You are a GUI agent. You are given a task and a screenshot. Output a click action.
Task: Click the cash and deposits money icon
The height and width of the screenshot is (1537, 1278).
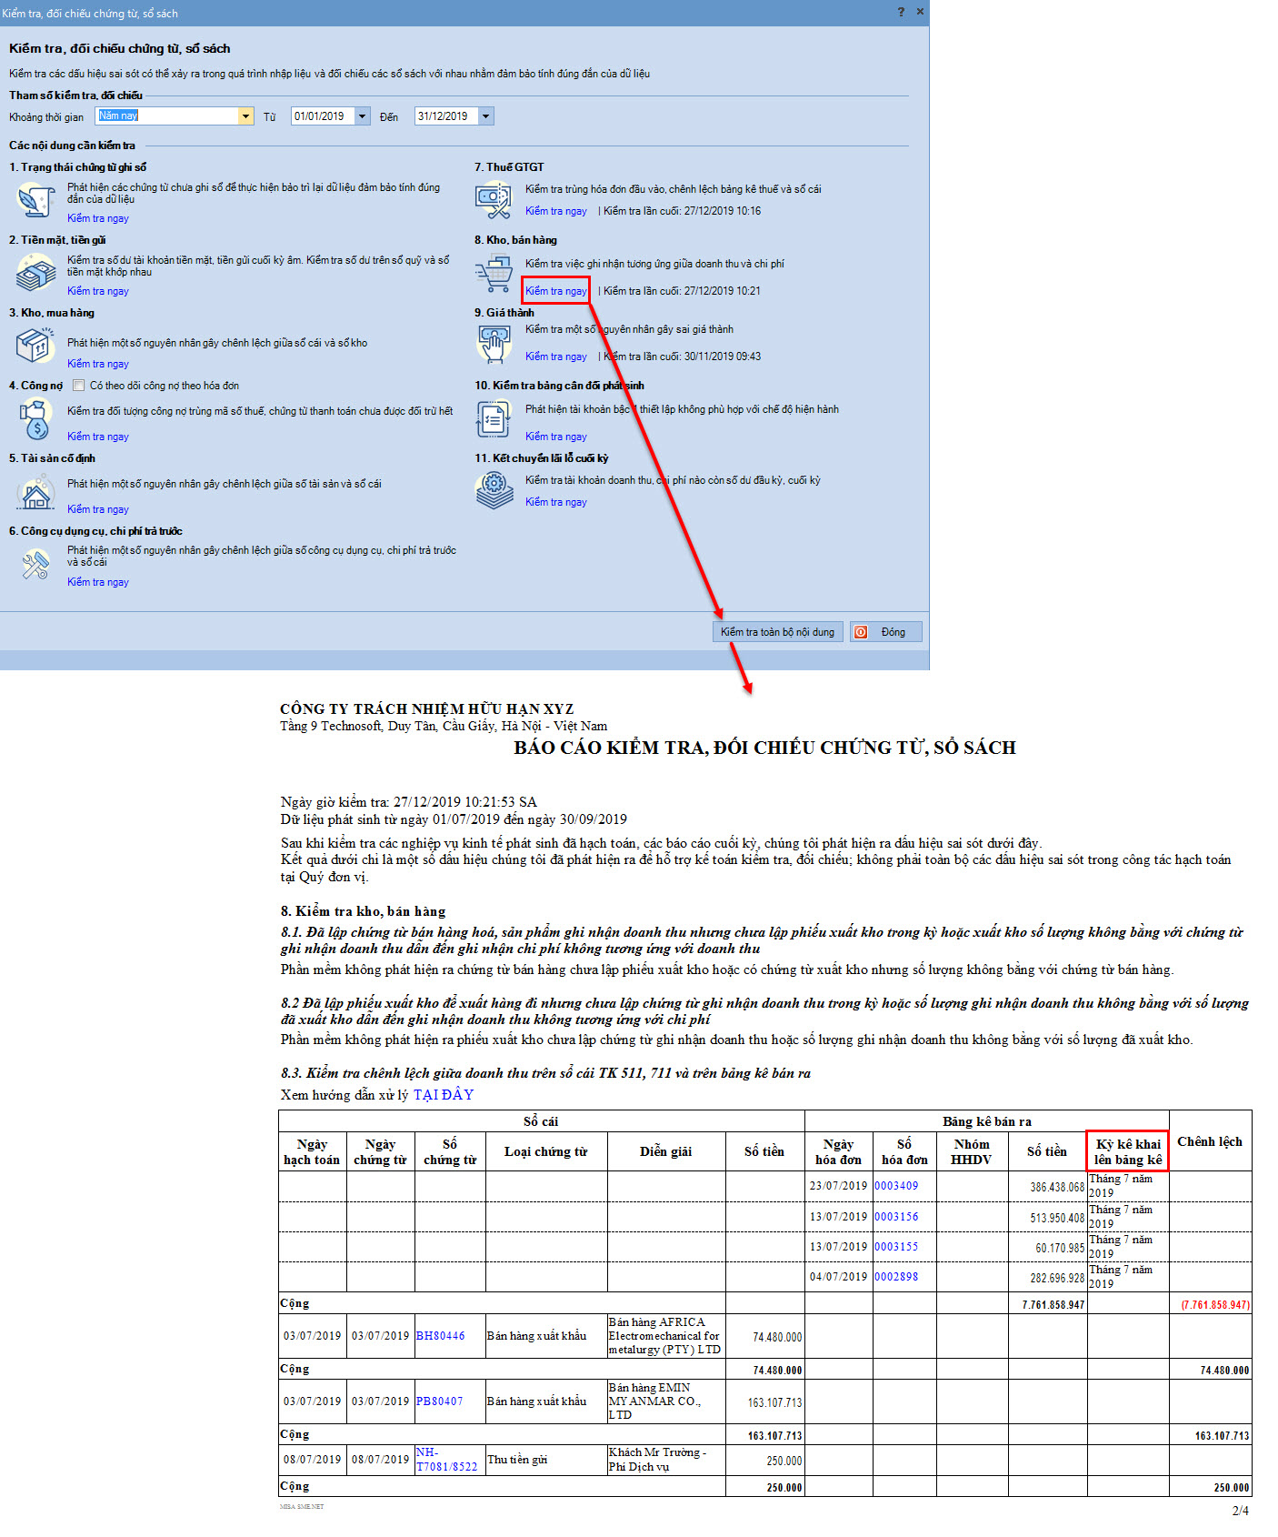[36, 272]
